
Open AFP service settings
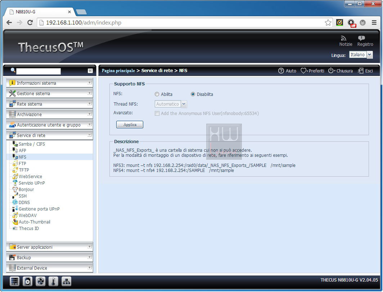[22, 150]
